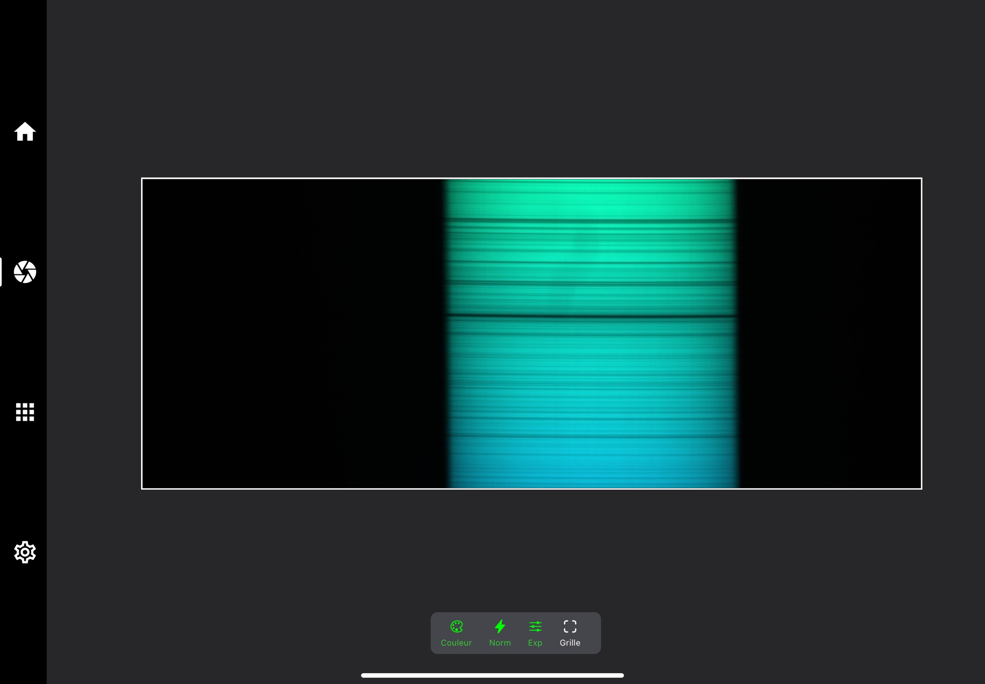This screenshot has height=684, width=985.
Task: Open the settings gear
Action: [x=25, y=552]
